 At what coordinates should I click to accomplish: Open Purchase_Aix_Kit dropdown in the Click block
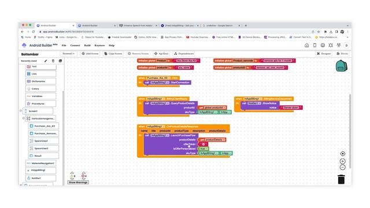tap(169, 78)
